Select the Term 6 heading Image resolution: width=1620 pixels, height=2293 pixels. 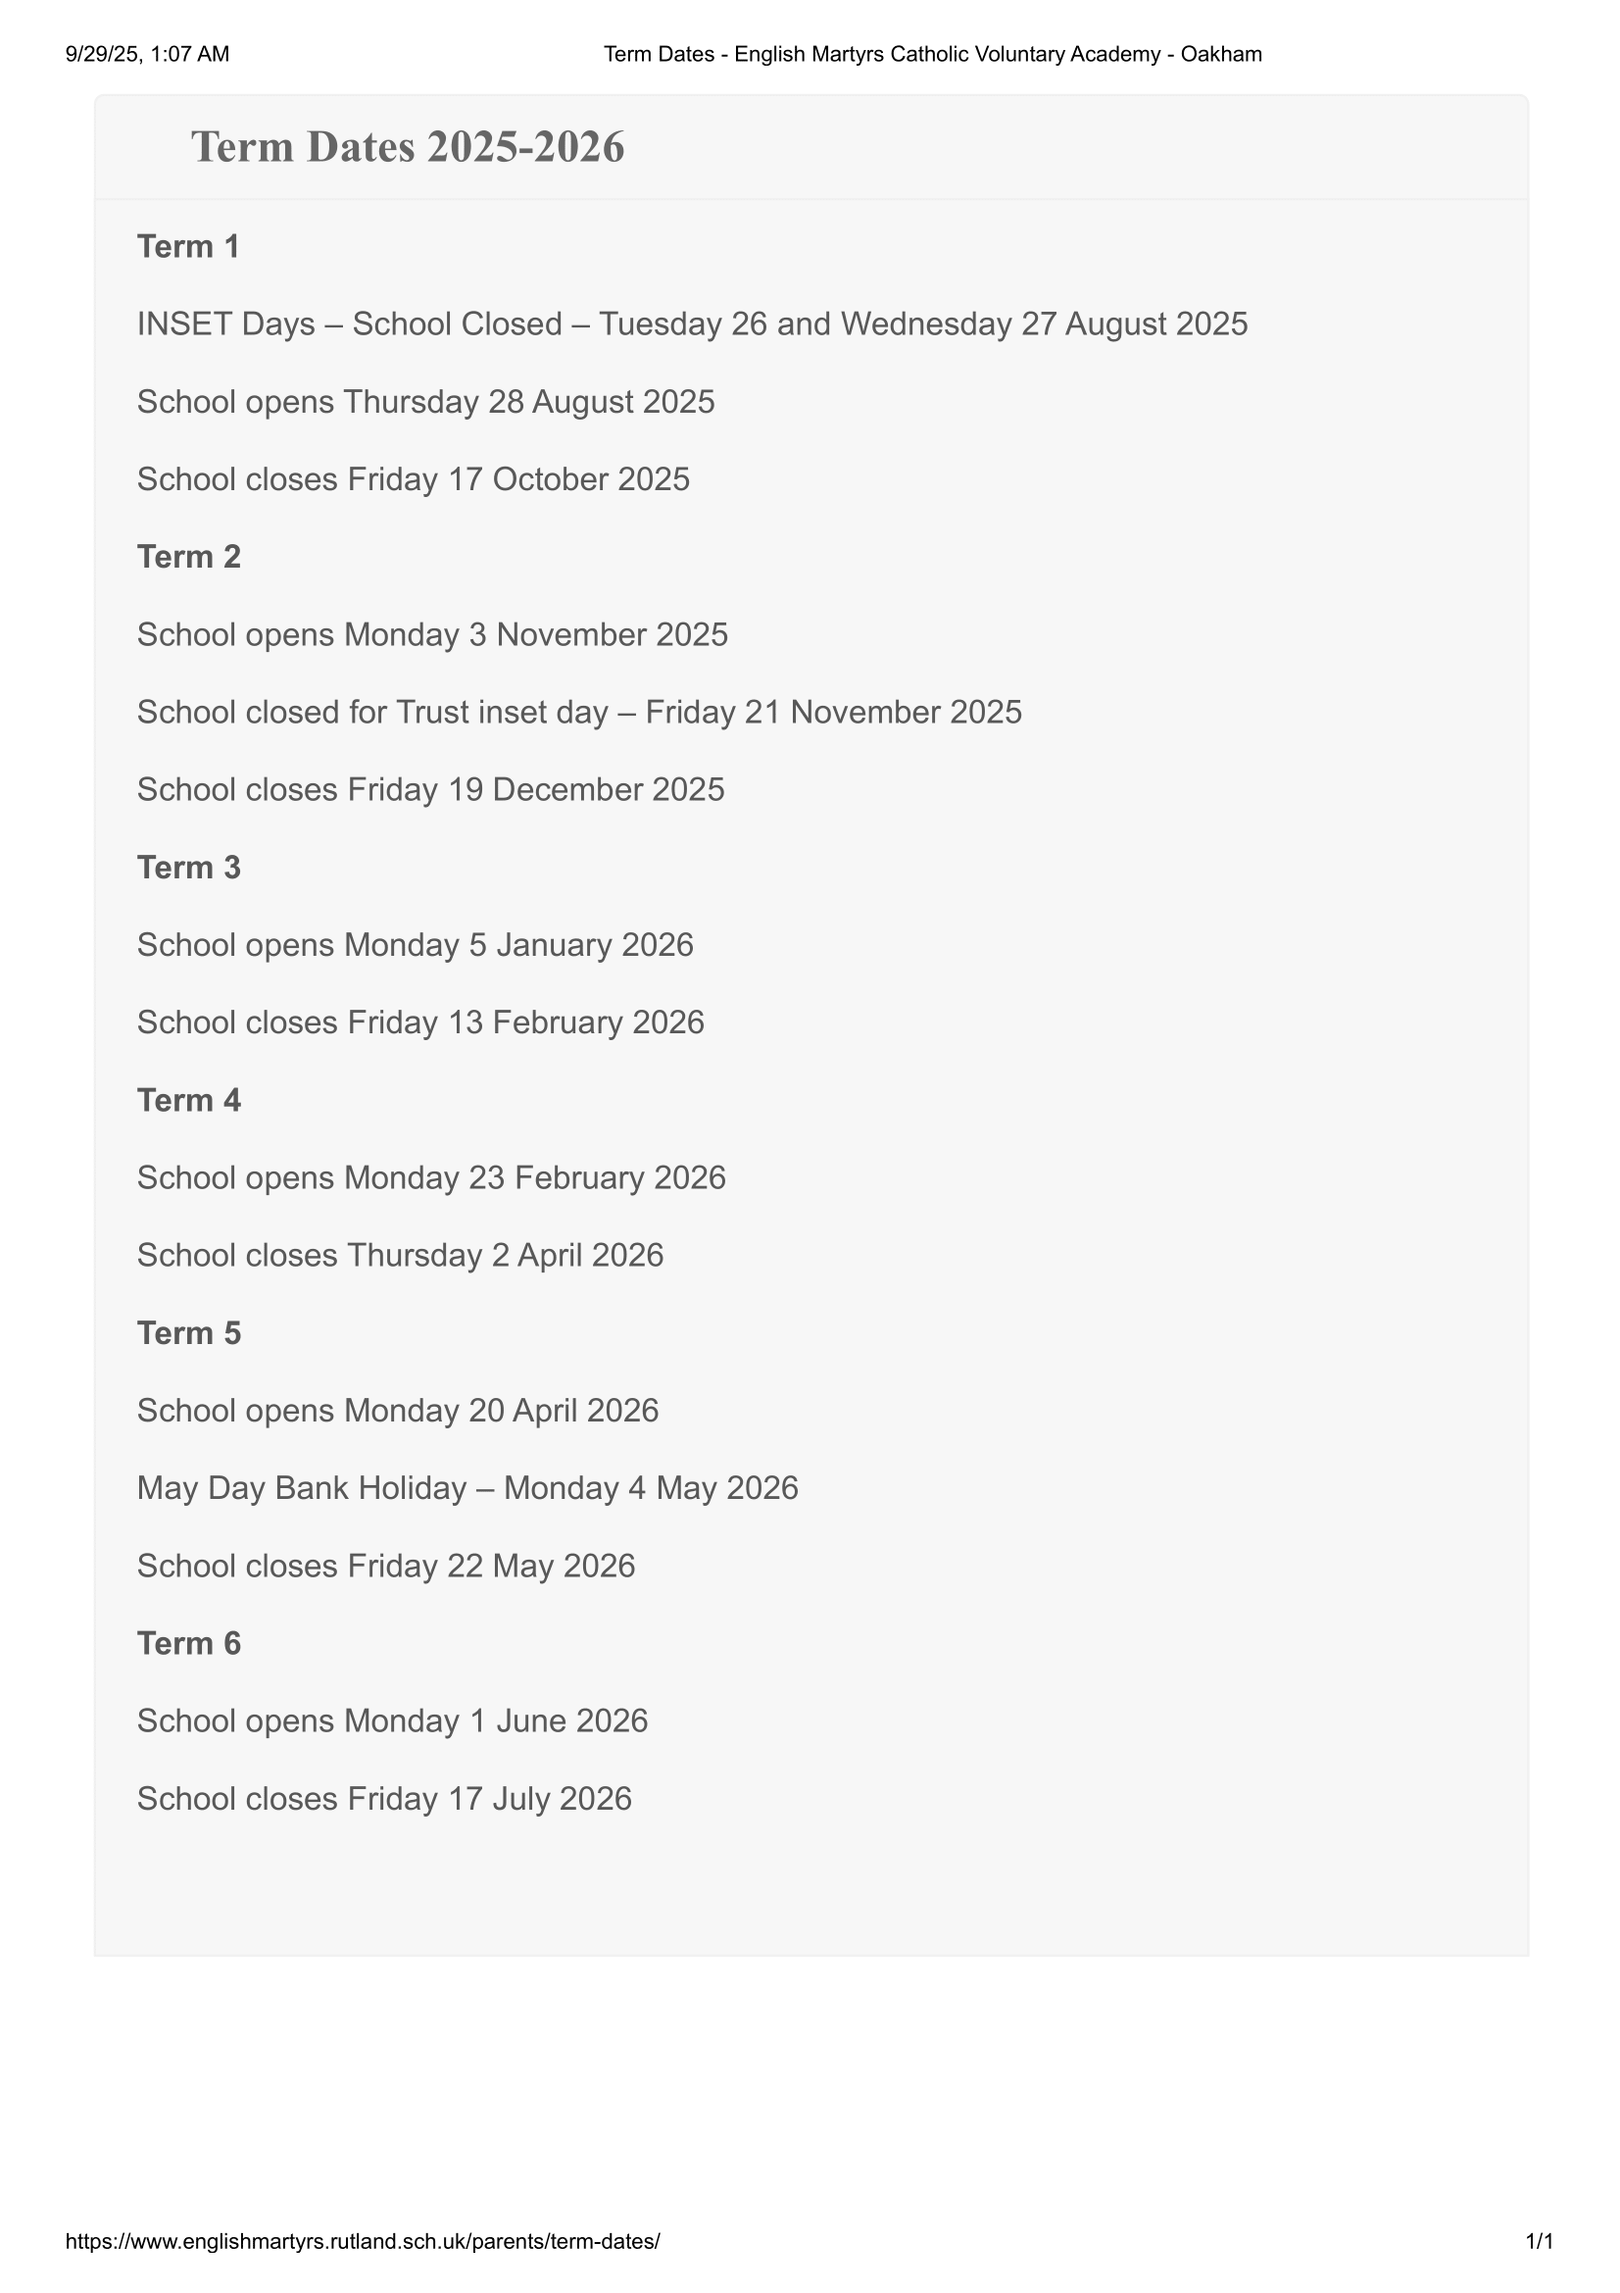click(x=188, y=1644)
